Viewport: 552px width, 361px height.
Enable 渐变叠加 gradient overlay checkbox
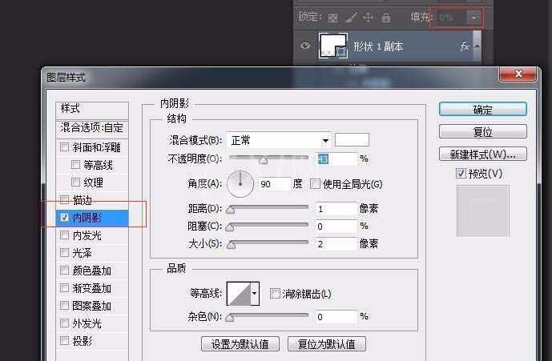point(64,288)
